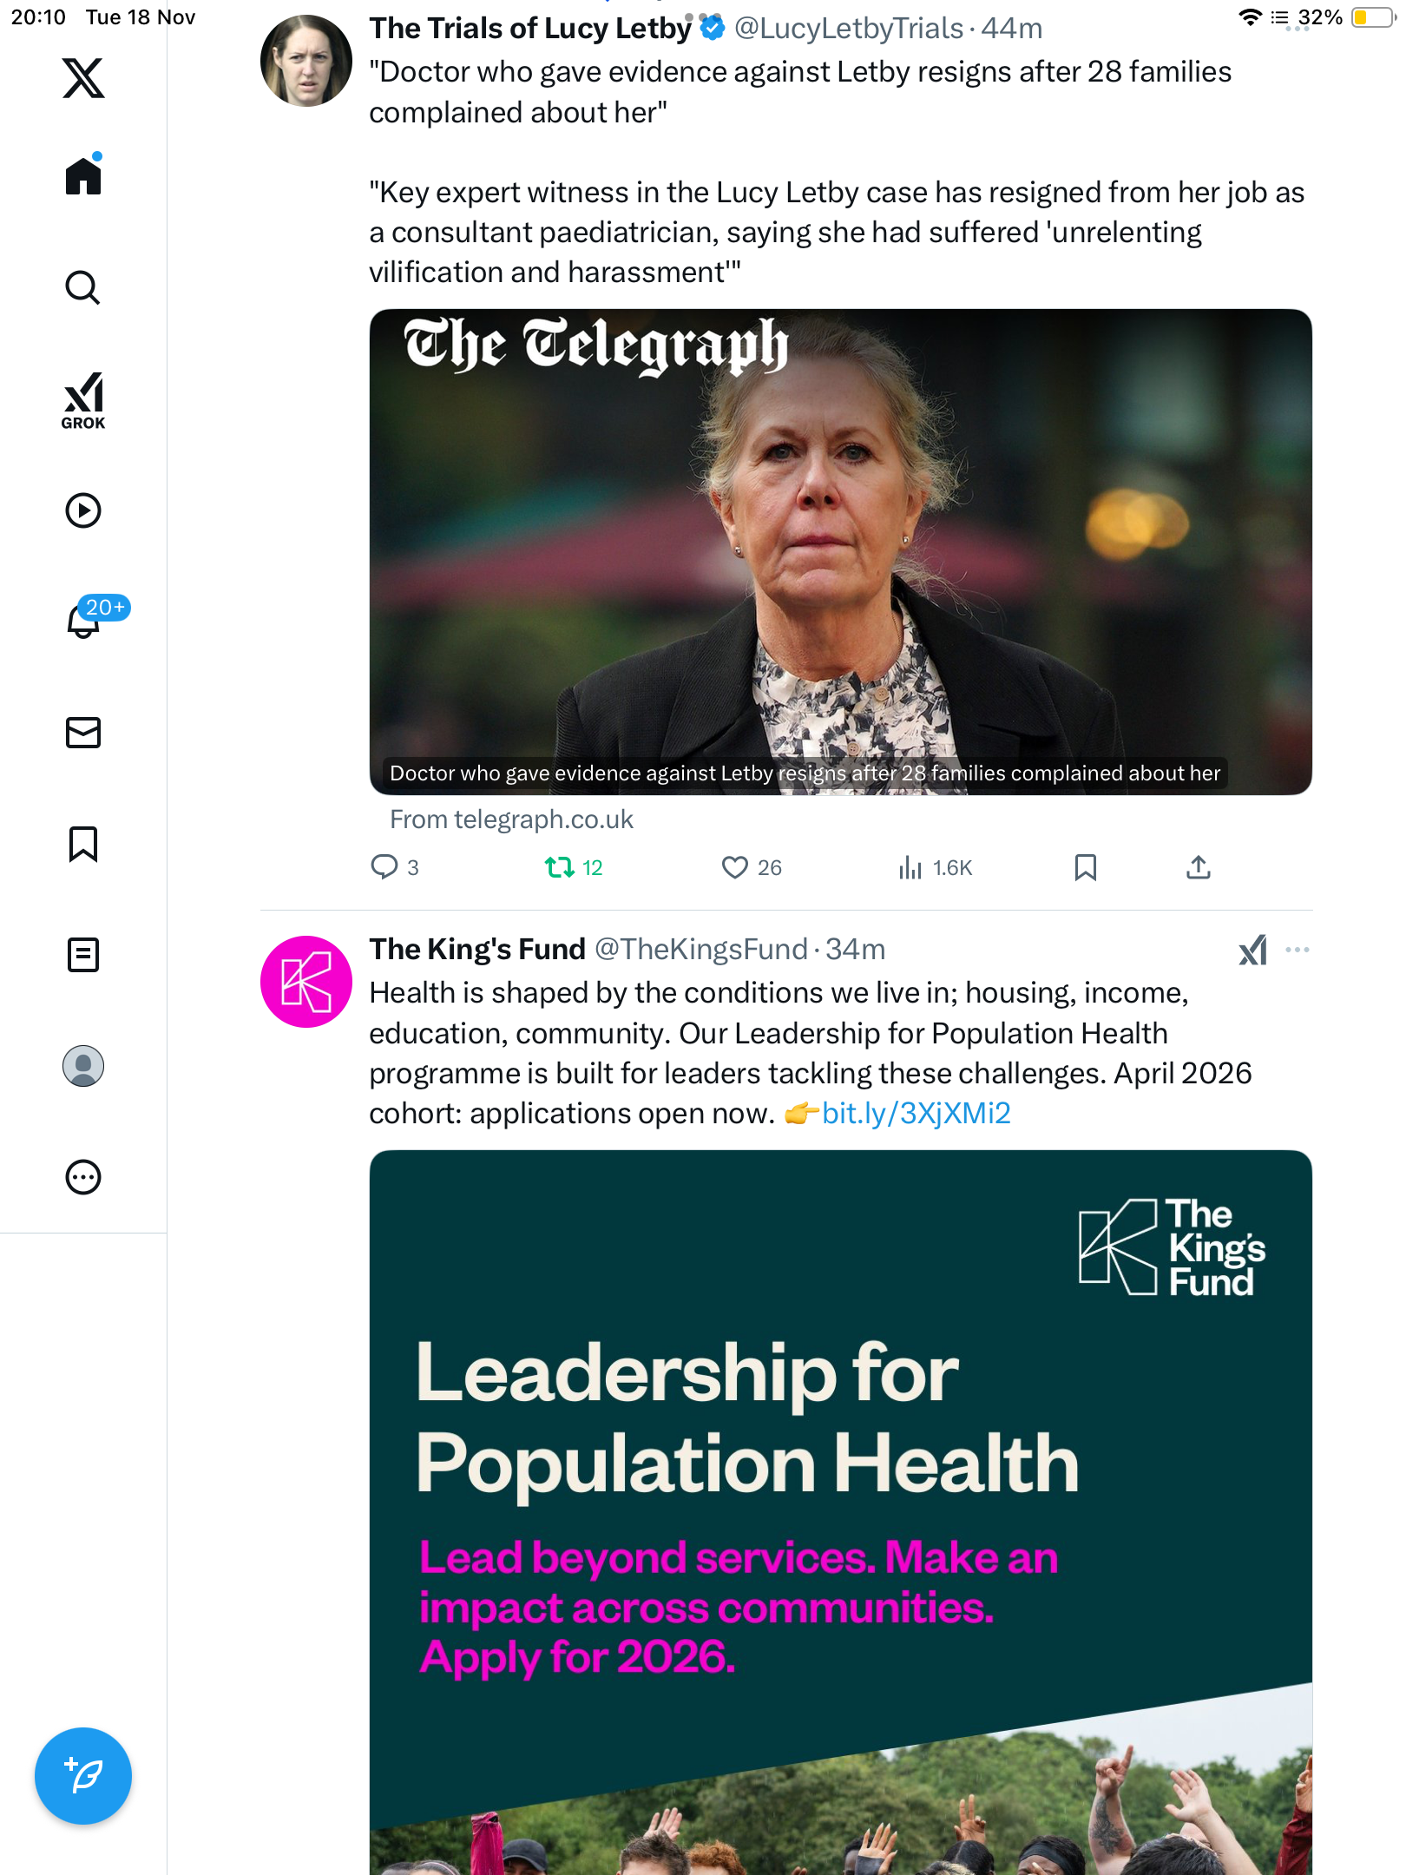
Task: Open Lists from the sidebar
Action: coord(83,955)
